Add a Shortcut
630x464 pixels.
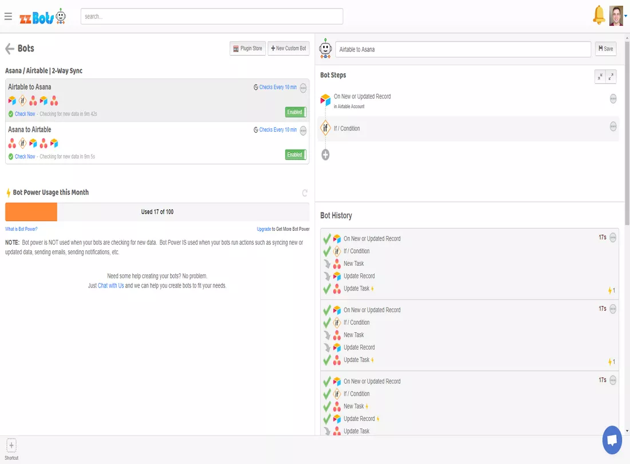11,449
